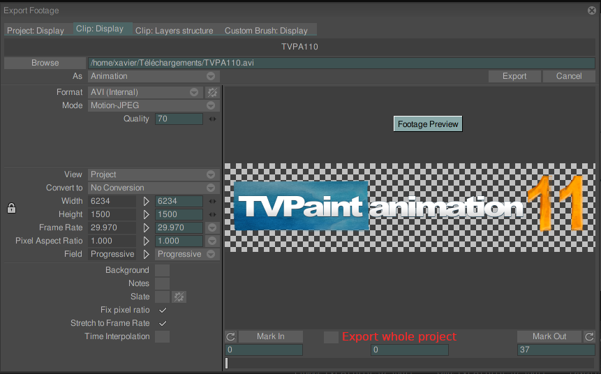
Task: Click the Quality value field 70
Action: [179, 119]
